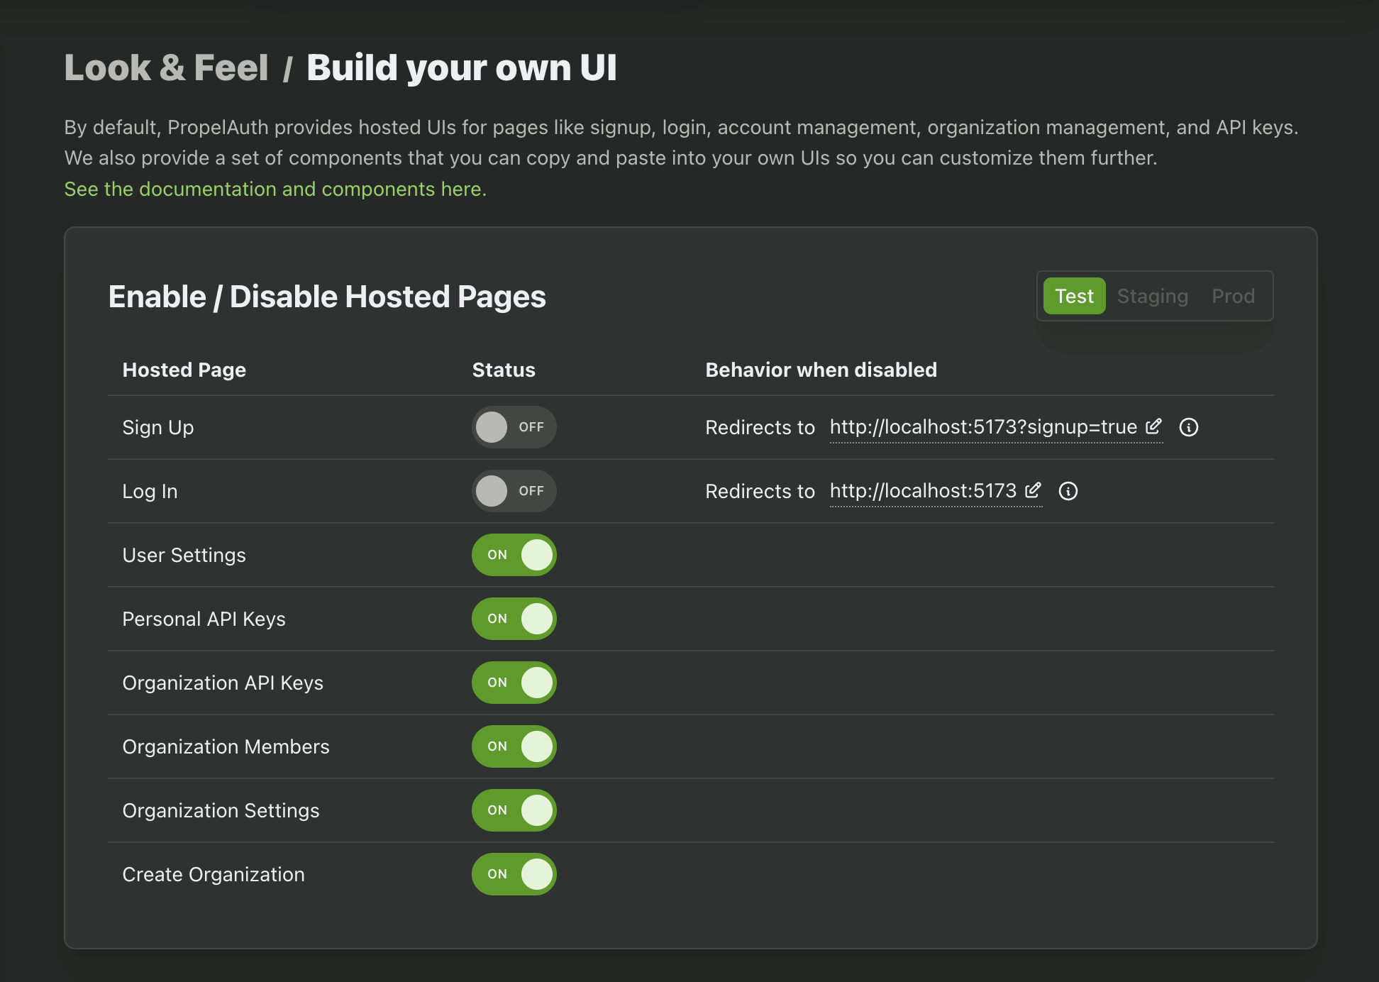Disable the Organization Members hosted page

pyautogui.click(x=514, y=746)
